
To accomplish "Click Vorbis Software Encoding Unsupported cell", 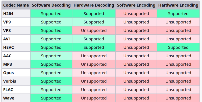I will pyautogui.click(x=136, y=81).
